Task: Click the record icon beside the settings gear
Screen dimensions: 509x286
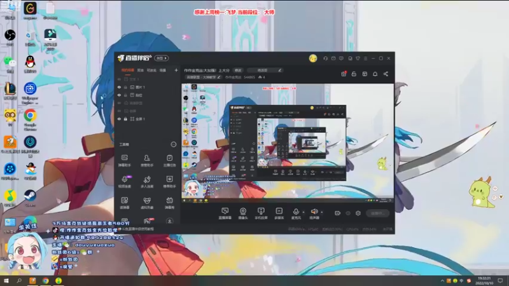Action: tap(338, 213)
